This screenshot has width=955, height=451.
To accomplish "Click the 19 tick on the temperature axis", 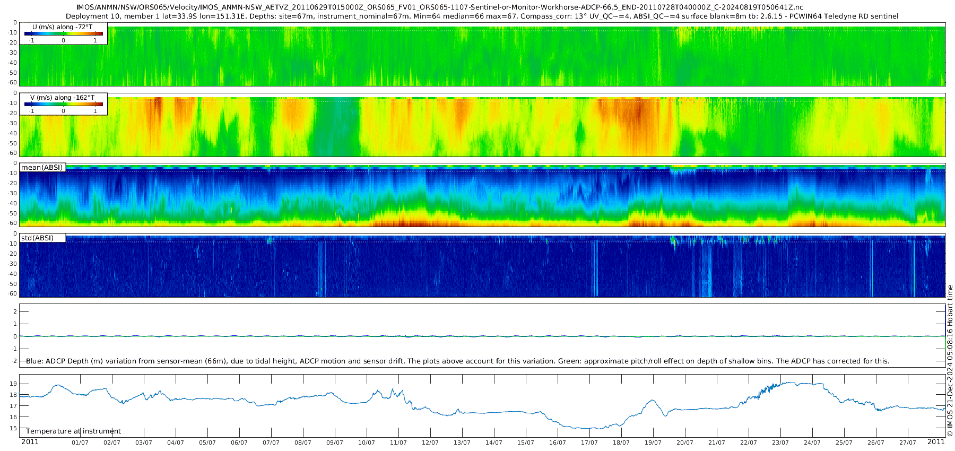I will 13,384.
